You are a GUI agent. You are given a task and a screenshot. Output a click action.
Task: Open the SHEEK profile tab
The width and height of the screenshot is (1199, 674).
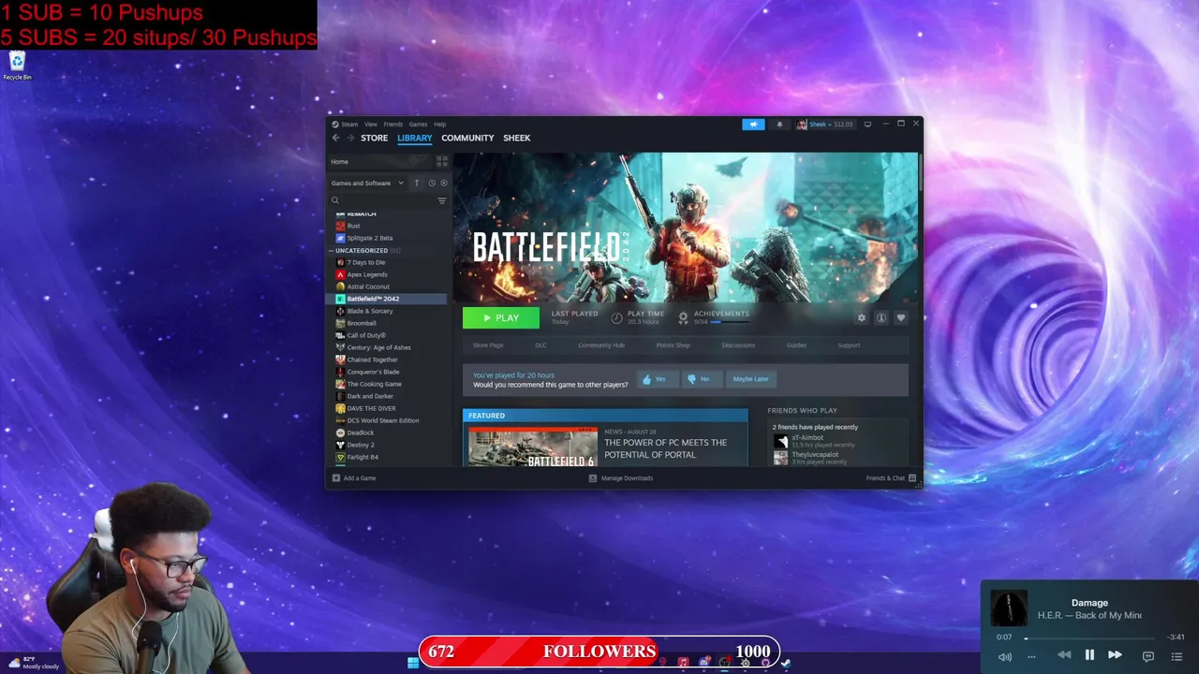[516, 138]
